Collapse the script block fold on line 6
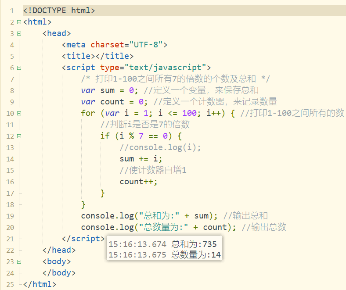Screen dimensions: 346x290 pyautogui.click(x=19, y=68)
